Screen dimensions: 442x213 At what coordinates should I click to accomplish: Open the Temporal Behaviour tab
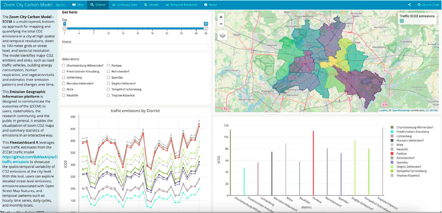coord(181,5)
